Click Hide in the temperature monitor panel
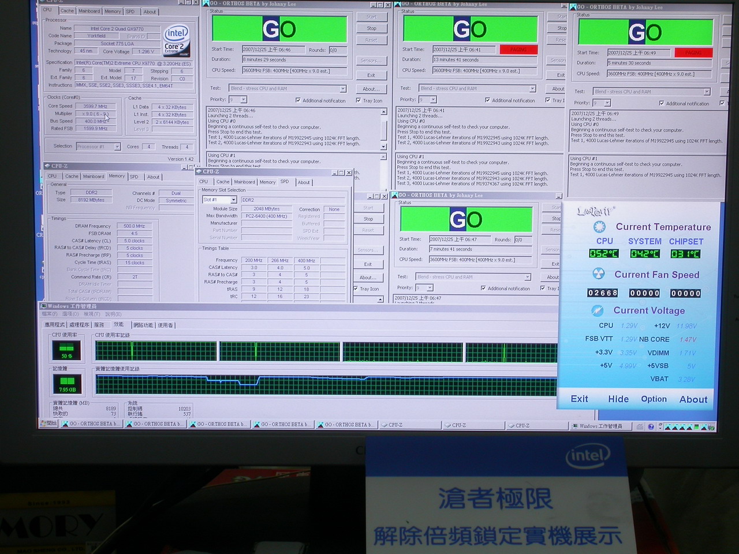Viewport: 739px width, 554px height. tap(618, 399)
